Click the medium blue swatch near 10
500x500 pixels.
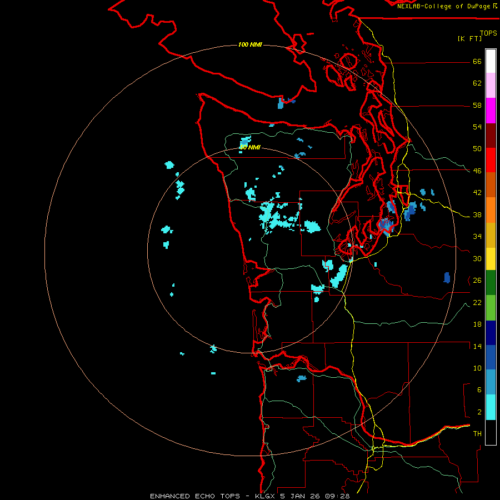(x=491, y=357)
